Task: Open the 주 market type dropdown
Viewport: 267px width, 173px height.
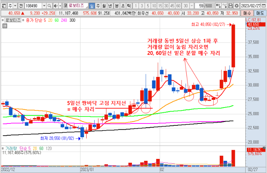Action: coord(15,6)
